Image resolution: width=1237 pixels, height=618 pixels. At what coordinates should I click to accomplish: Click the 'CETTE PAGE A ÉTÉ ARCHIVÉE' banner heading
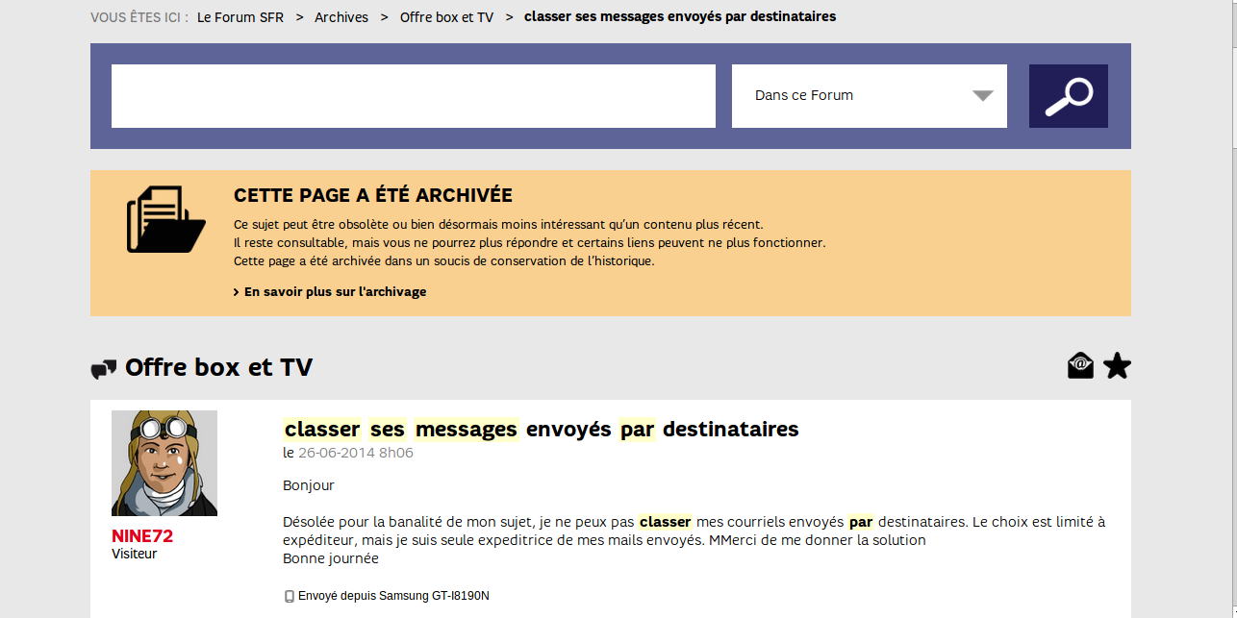pyautogui.click(x=372, y=196)
